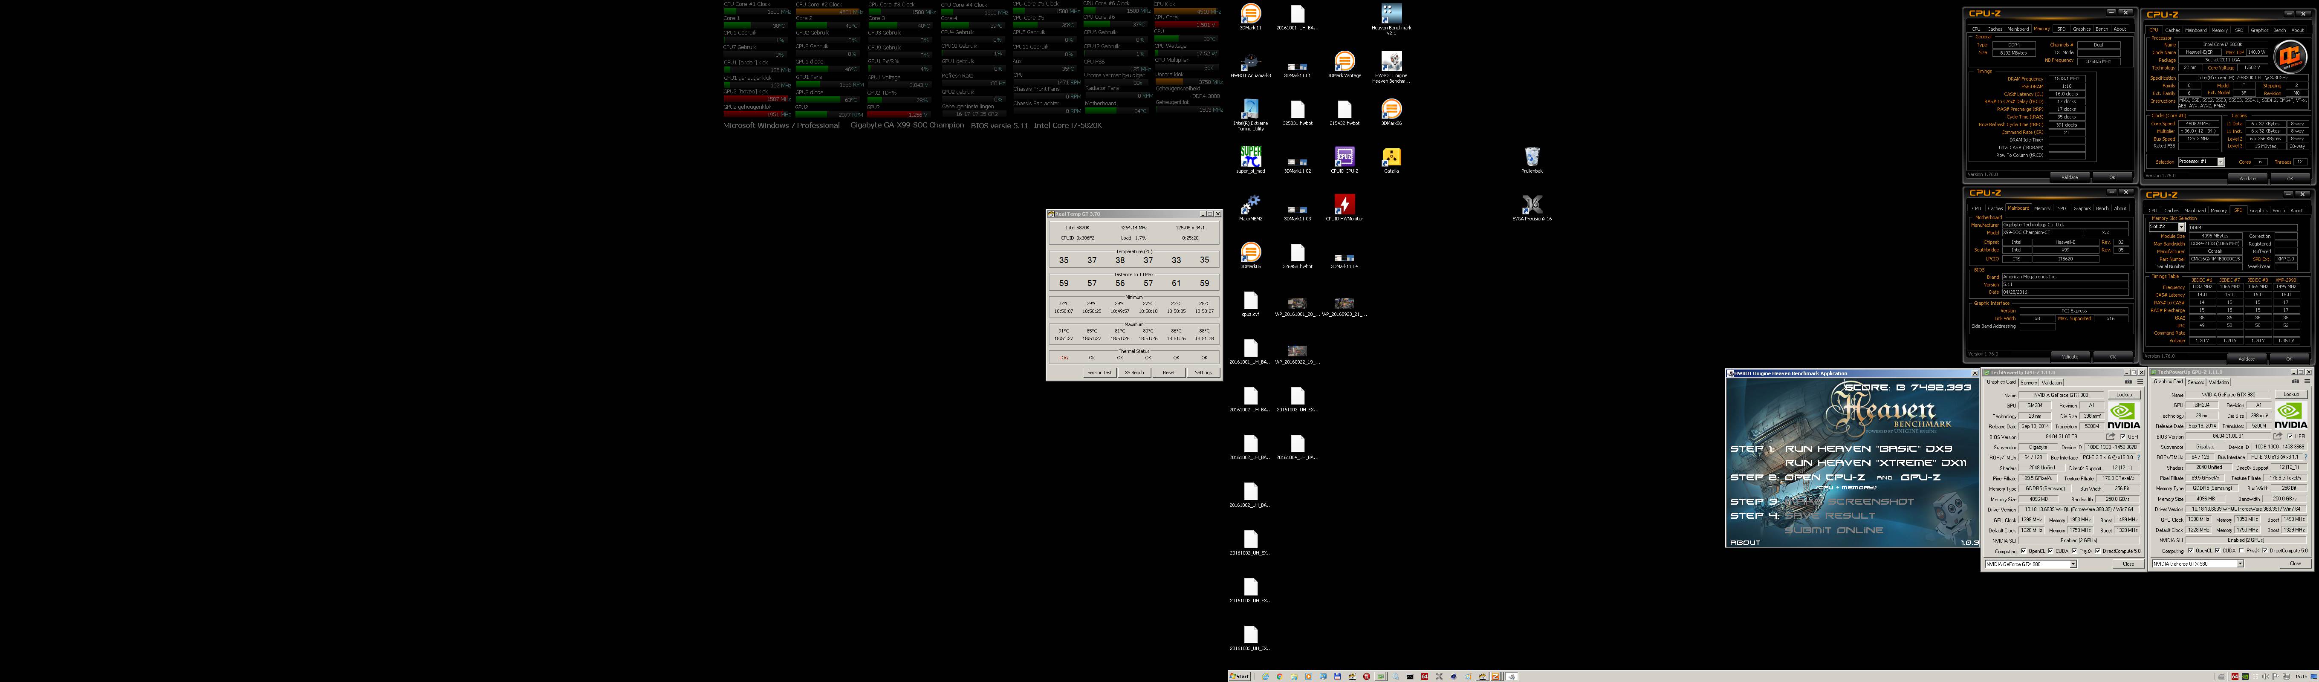Toggle the PhysX checkbox in left GPU-Z window
Image resolution: width=2319 pixels, height=682 pixels.
click(x=2074, y=551)
